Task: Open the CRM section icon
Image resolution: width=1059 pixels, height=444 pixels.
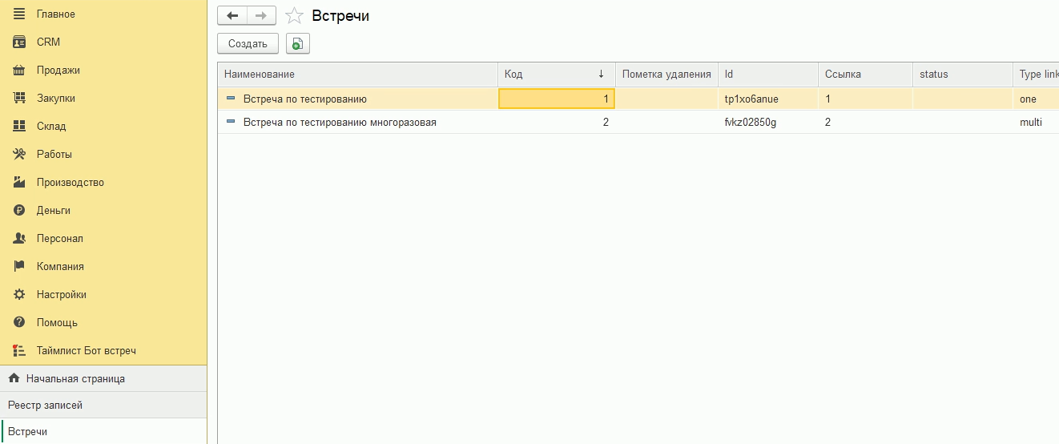Action: tap(20, 42)
